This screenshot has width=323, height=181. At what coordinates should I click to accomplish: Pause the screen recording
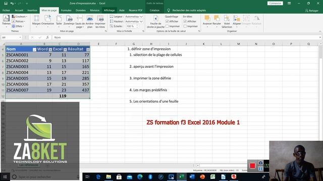pos(260,169)
